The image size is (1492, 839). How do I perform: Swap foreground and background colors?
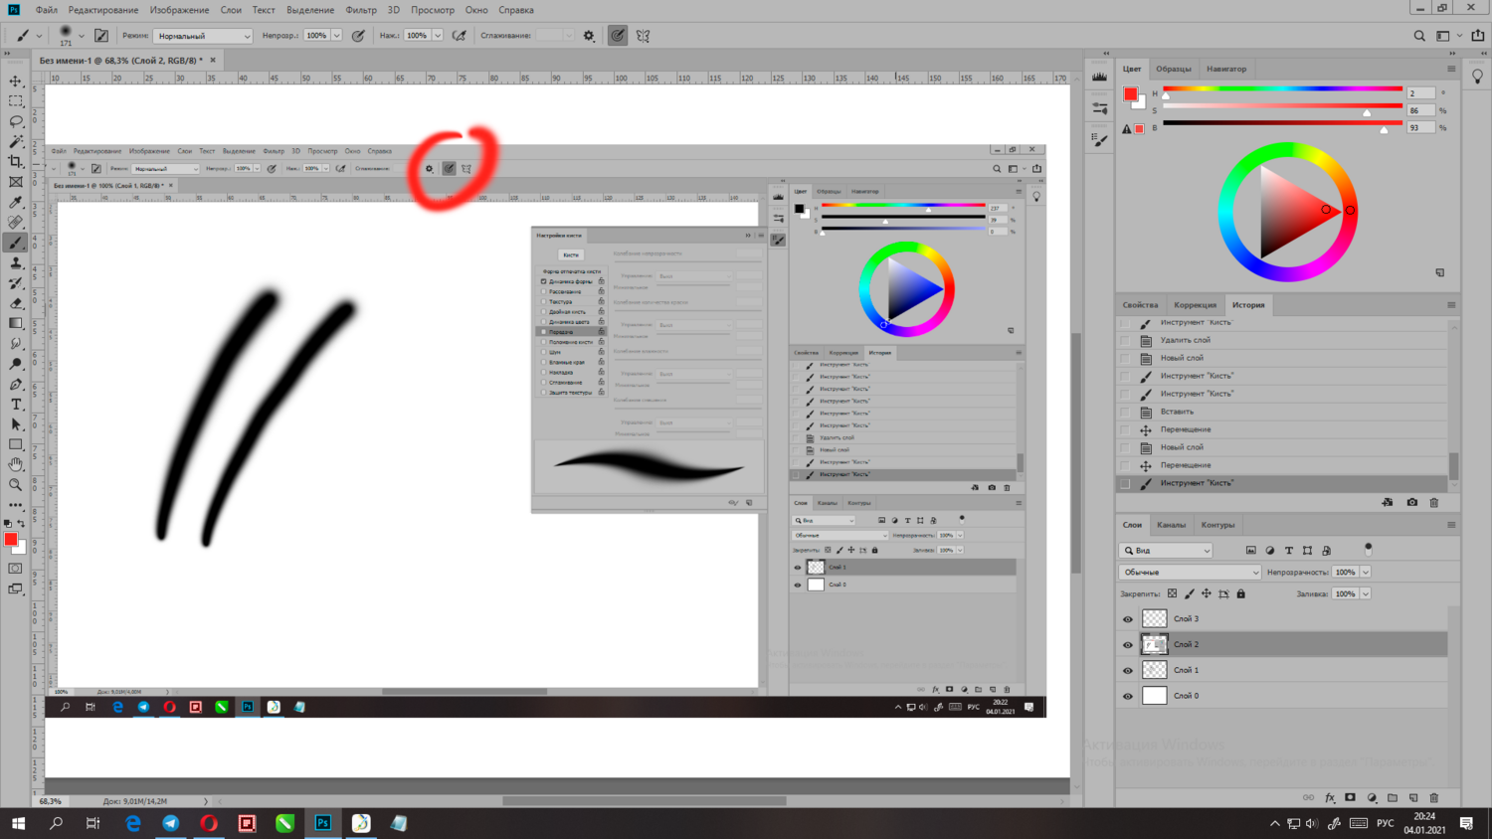coord(21,523)
